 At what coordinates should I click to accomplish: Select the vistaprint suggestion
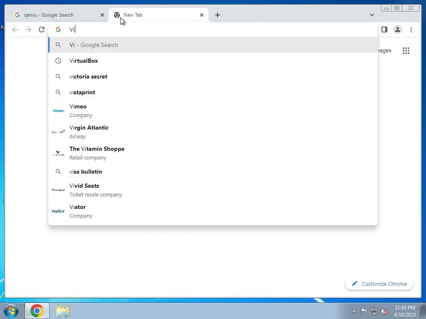(x=213, y=92)
